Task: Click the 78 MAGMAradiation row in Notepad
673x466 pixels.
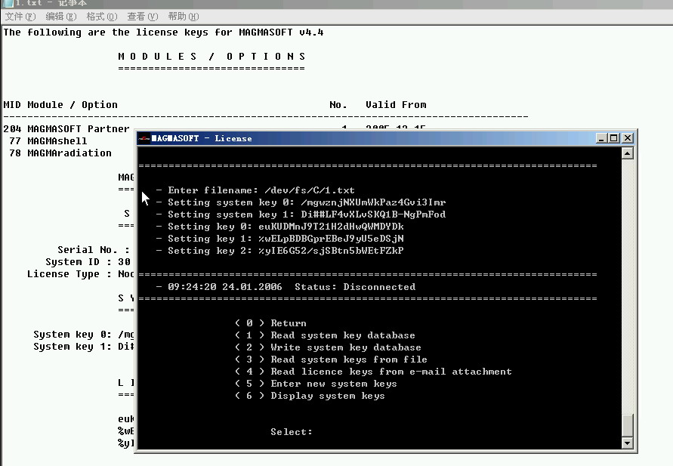Action: 60,153
